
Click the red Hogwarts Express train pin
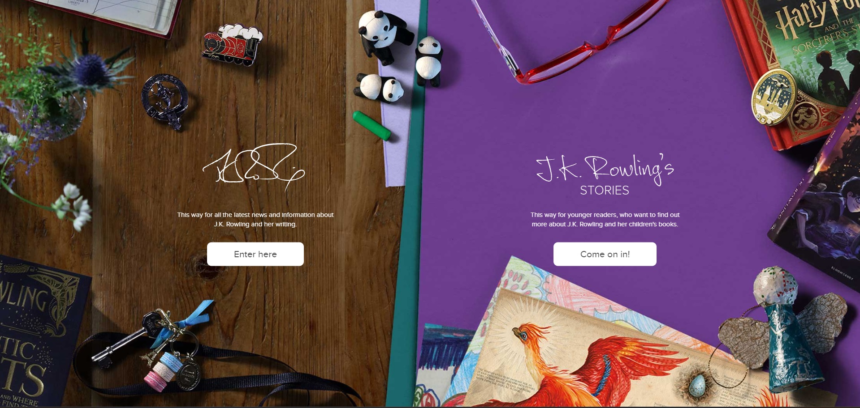[232, 45]
